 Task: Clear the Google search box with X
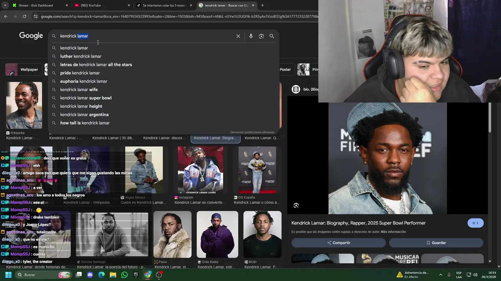pyautogui.click(x=238, y=36)
